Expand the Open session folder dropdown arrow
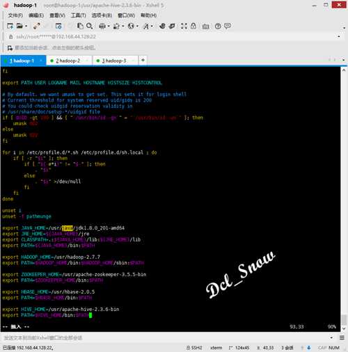Screen dimensions: 348x352 tap(26, 26)
